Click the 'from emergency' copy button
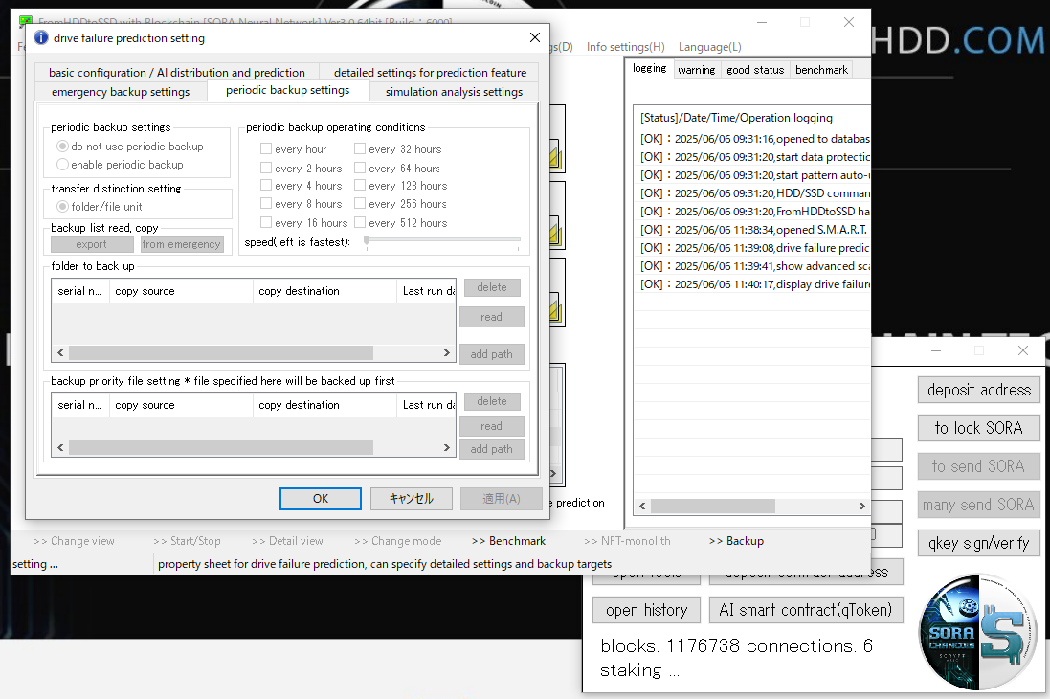 click(x=181, y=244)
